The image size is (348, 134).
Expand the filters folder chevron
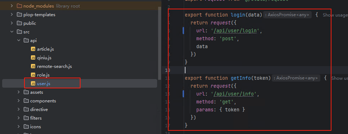(x=19, y=118)
